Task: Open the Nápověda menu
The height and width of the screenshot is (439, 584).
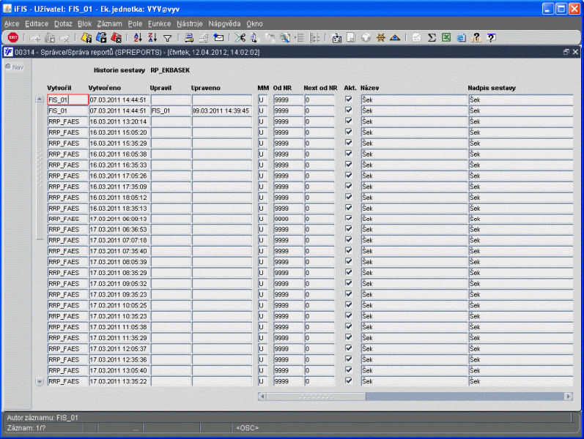Action: coord(224,24)
